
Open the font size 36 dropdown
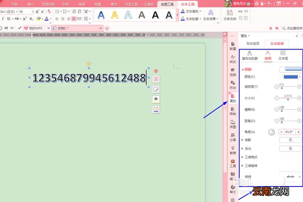(32, 12)
